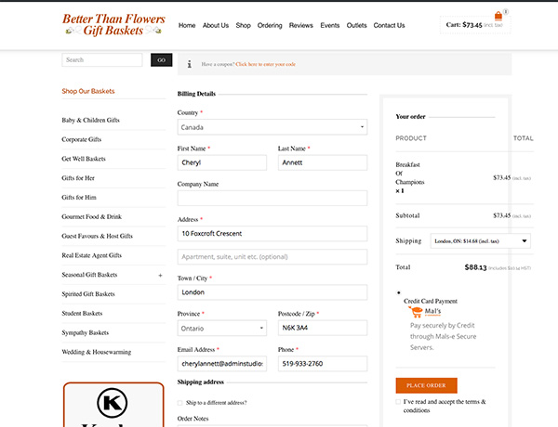
Task: Go to the Contact Us page
Action: pyautogui.click(x=389, y=25)
